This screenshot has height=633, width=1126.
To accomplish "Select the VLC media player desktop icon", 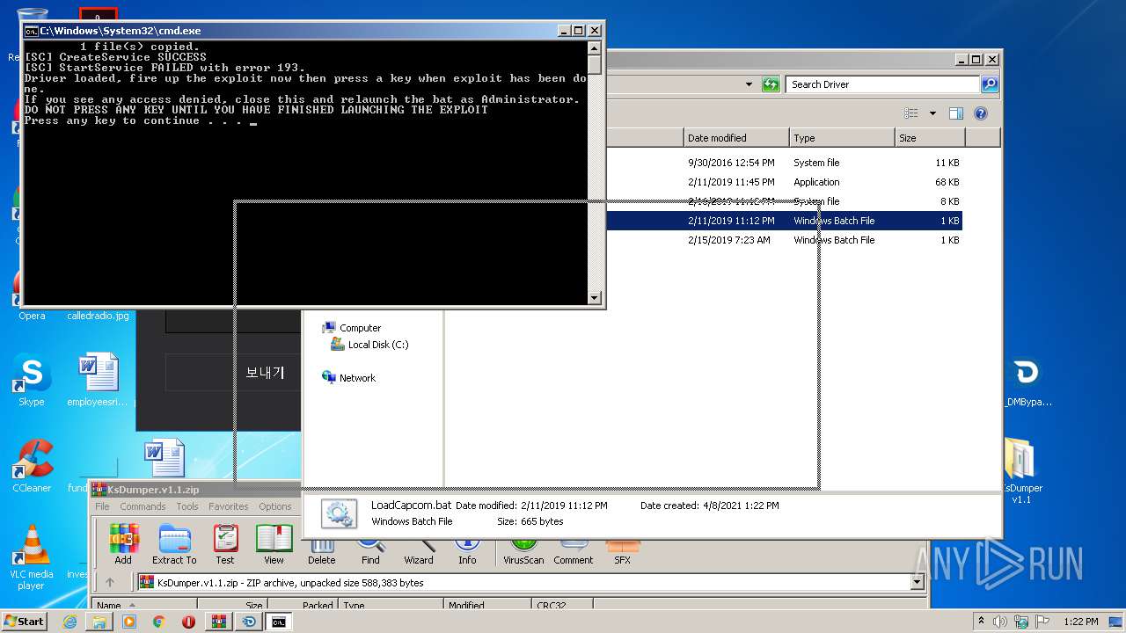I will (x=32, y=557).
